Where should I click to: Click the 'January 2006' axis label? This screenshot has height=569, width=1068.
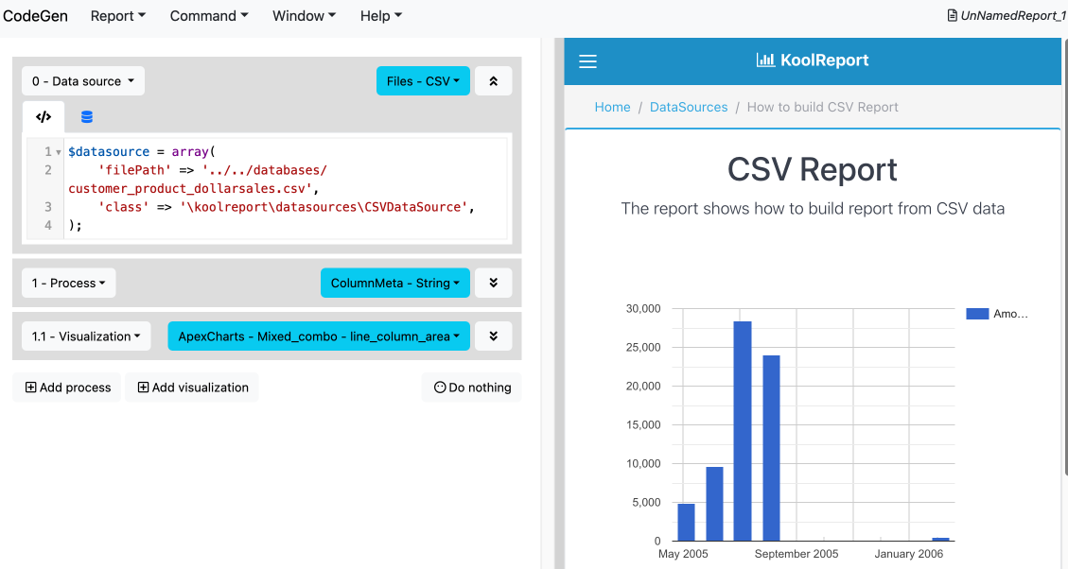(909, 553)
